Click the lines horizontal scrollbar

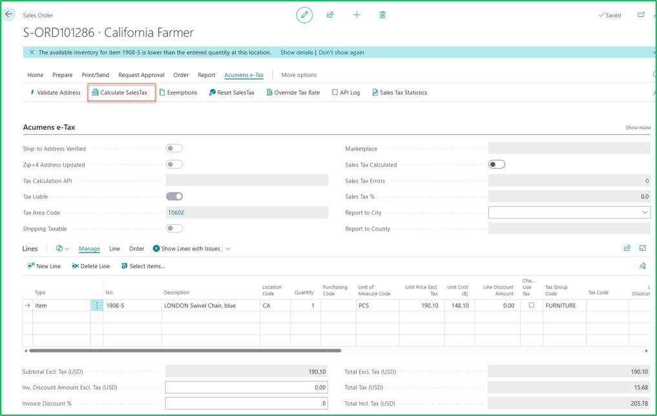185,351
